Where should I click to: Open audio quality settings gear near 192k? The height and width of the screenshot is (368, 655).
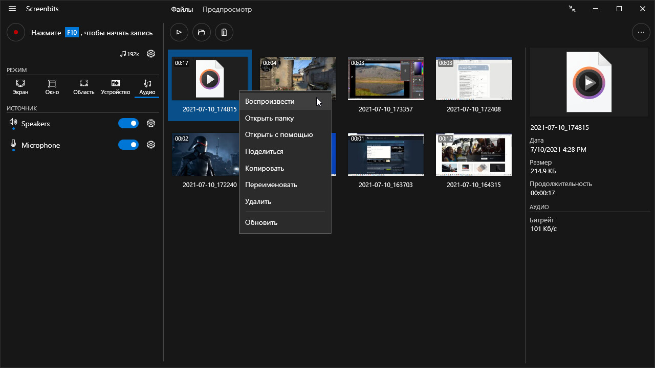(151, 54)
